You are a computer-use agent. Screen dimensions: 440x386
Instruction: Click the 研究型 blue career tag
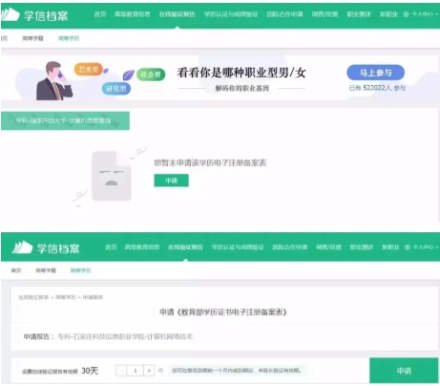tap(116, 88)
